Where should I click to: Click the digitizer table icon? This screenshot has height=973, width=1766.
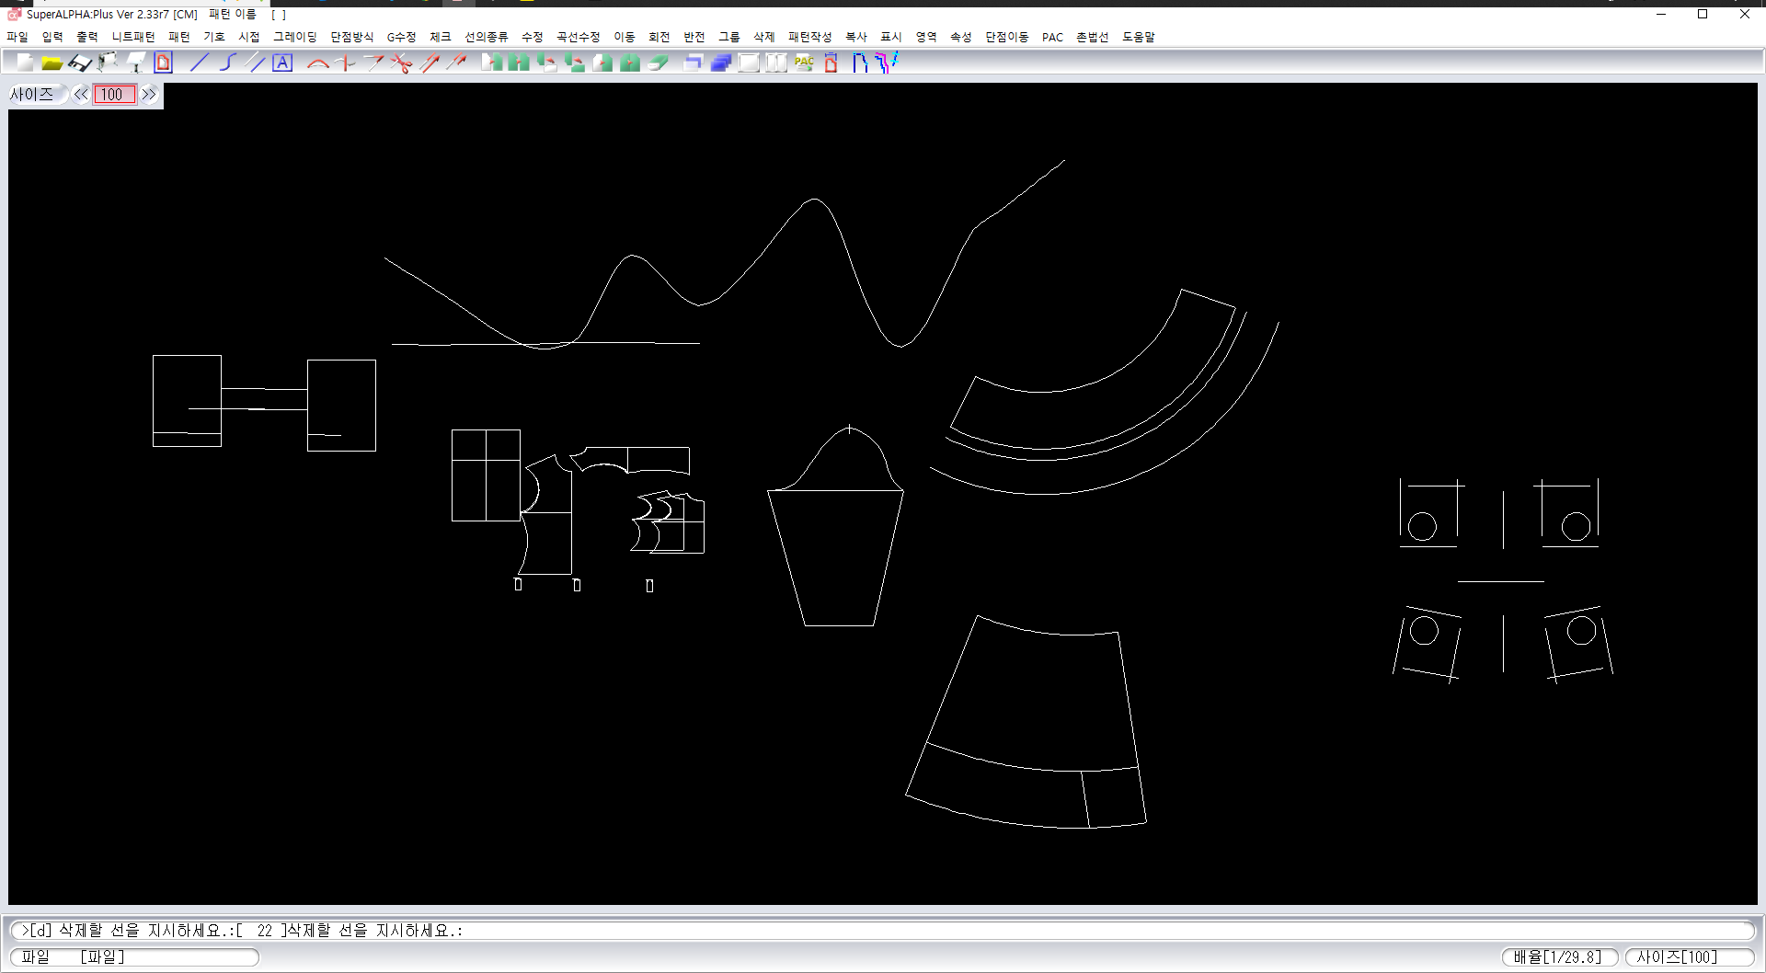click(136, 63)
